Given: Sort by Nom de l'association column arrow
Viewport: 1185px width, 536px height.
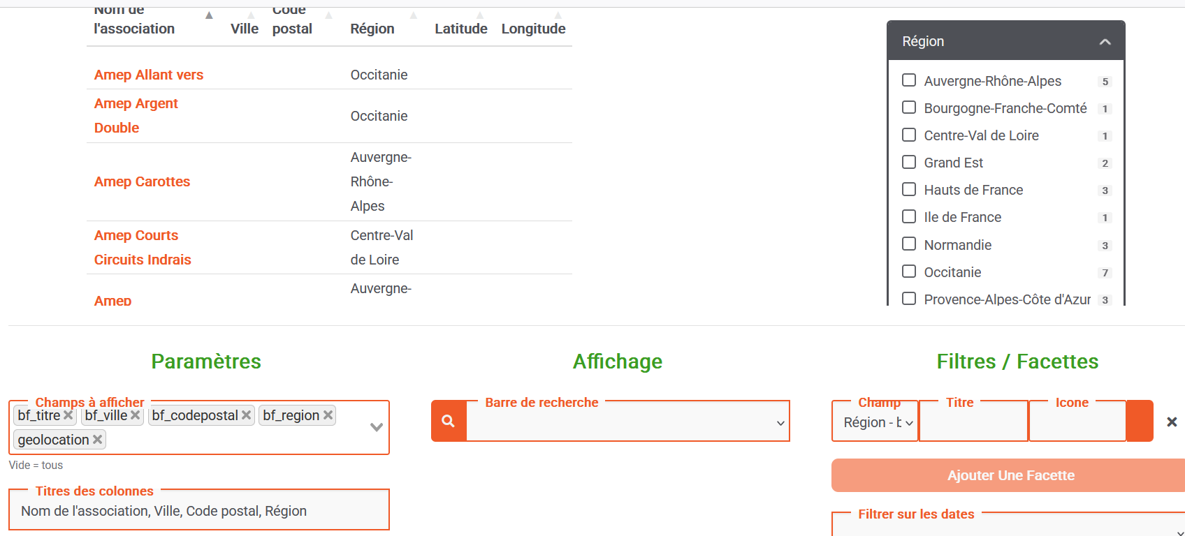Looking at the screenshot, I should (209, 15).
